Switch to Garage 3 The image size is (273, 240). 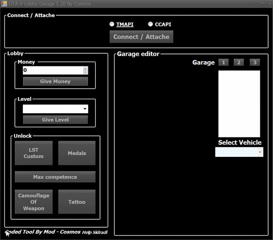[255, 62]
